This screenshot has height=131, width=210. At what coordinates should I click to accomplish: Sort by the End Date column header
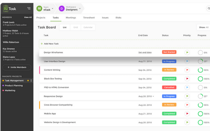[143, 35]
